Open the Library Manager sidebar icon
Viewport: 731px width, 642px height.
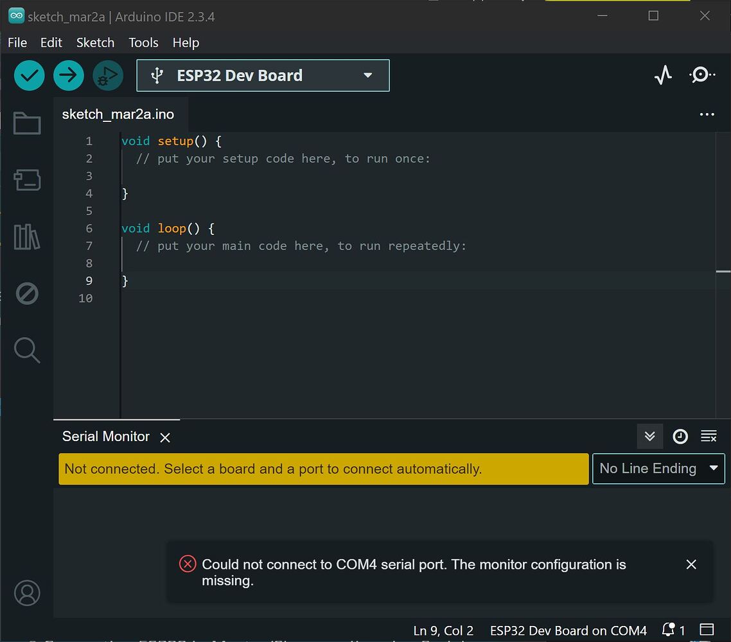click(26, 236)
